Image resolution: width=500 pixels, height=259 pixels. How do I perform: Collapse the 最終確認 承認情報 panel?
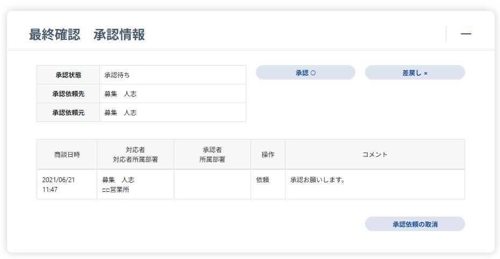(x=466, y=34)
